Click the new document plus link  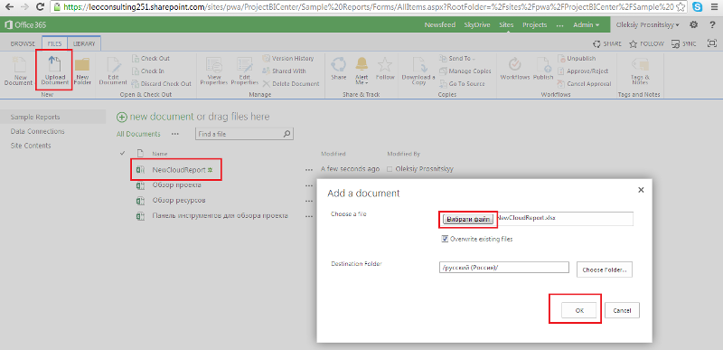pos(155,118)
